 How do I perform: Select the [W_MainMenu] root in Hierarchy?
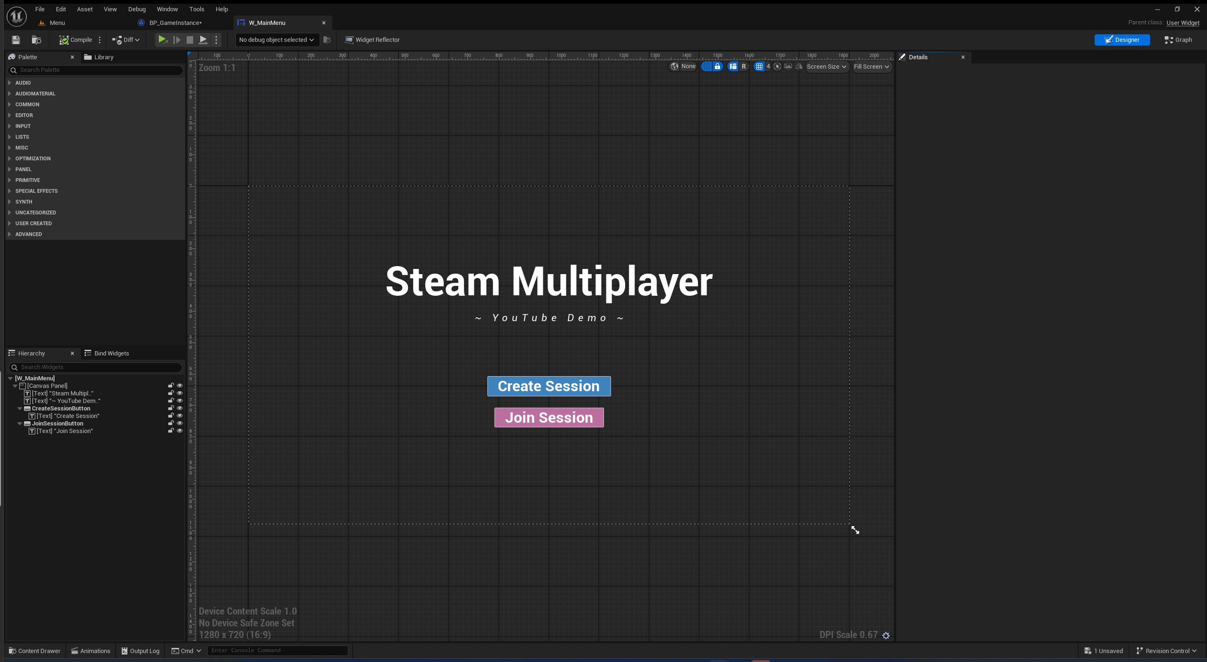pos(35,378)
